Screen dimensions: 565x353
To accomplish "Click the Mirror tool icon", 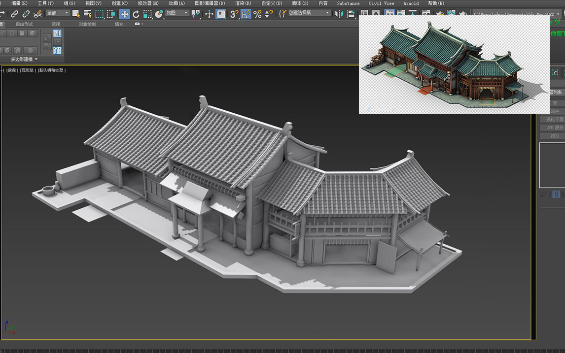I will 340,14.
